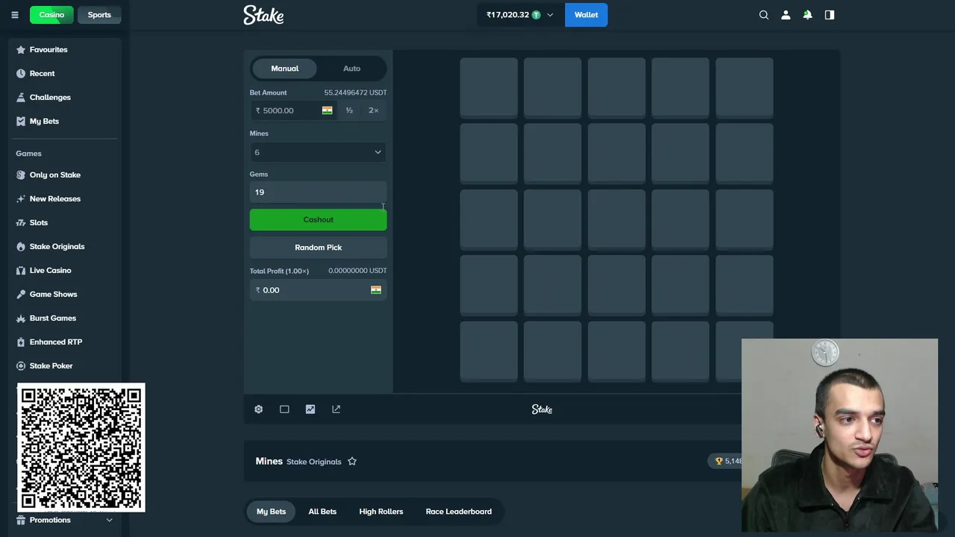Click the Challenges icon in sidebar
The width and height of the screenshot is (955, 537).
click(21, 98)
